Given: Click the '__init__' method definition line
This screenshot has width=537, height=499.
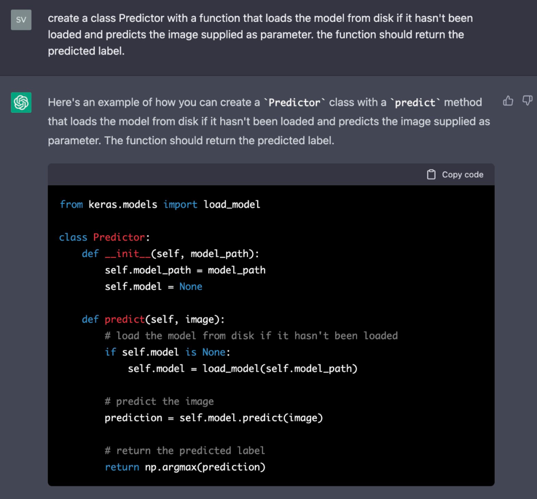Looking at the screenshot, I should tap(171, 253).
